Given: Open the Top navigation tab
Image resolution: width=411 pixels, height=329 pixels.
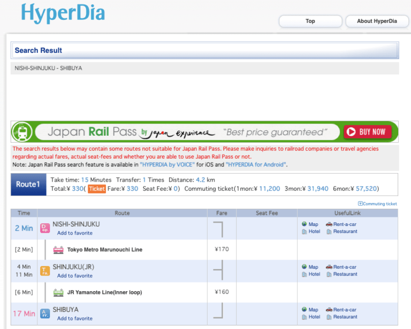Looking at the screenshot, I should click(x=310, y=21).
